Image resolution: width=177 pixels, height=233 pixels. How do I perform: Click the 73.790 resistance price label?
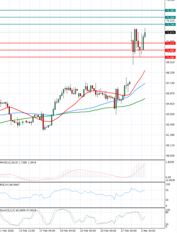pos(171,24)
